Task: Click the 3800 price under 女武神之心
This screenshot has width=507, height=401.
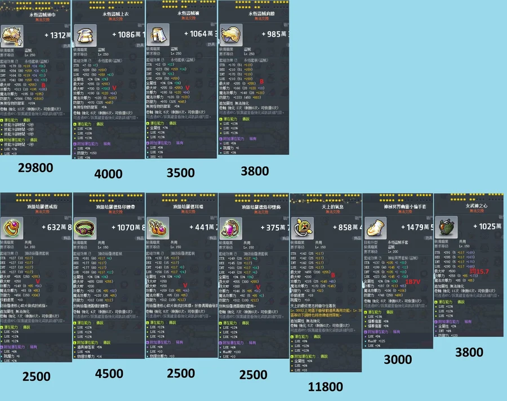Action: click(x=469, y=352)
